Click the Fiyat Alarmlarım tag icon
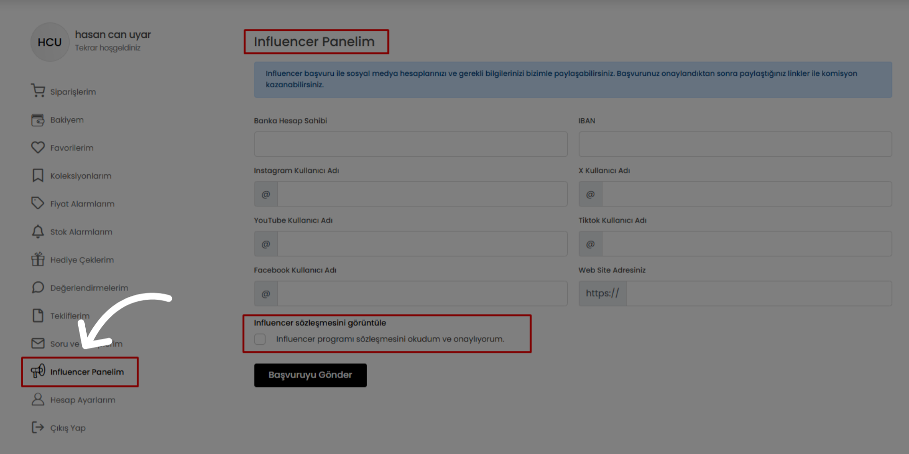 38,203
